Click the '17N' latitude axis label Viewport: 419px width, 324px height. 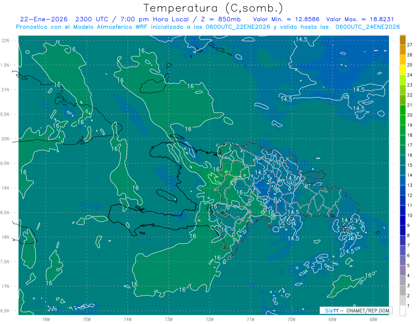(x=6, y=286)
